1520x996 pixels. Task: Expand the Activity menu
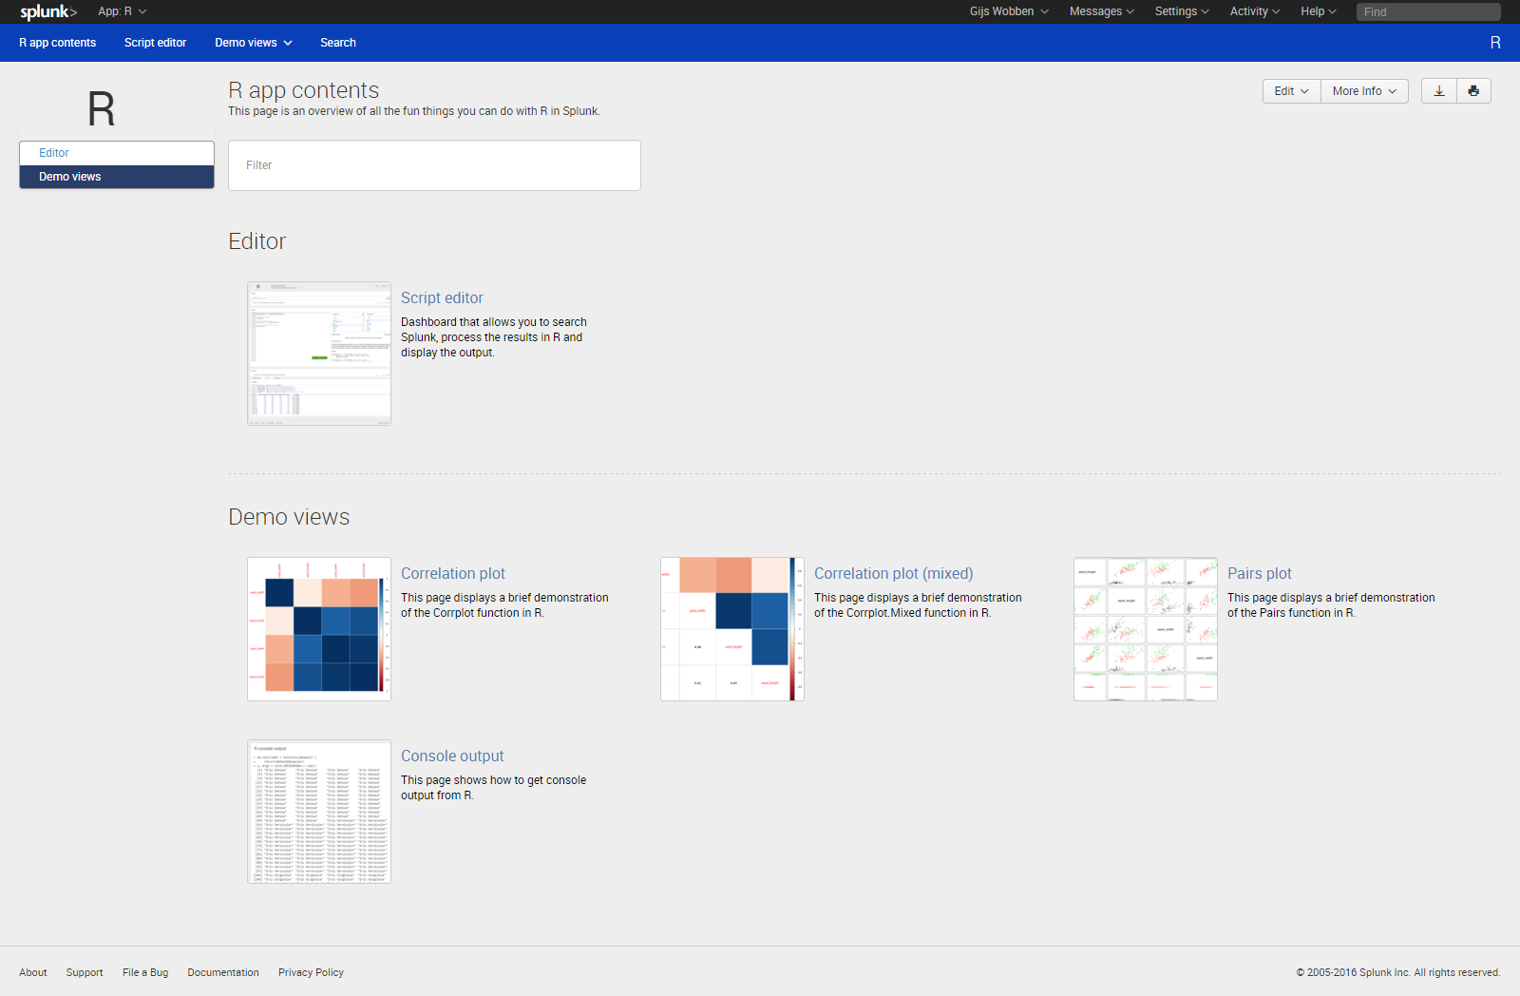pyautogui.click(x=1255, y=11)
